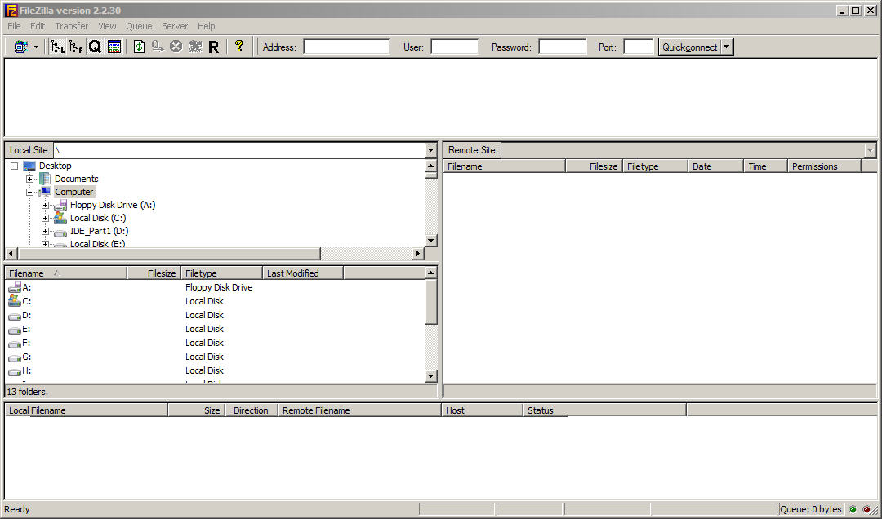Collapse the Computer tree node

click(x=30, y=192)
